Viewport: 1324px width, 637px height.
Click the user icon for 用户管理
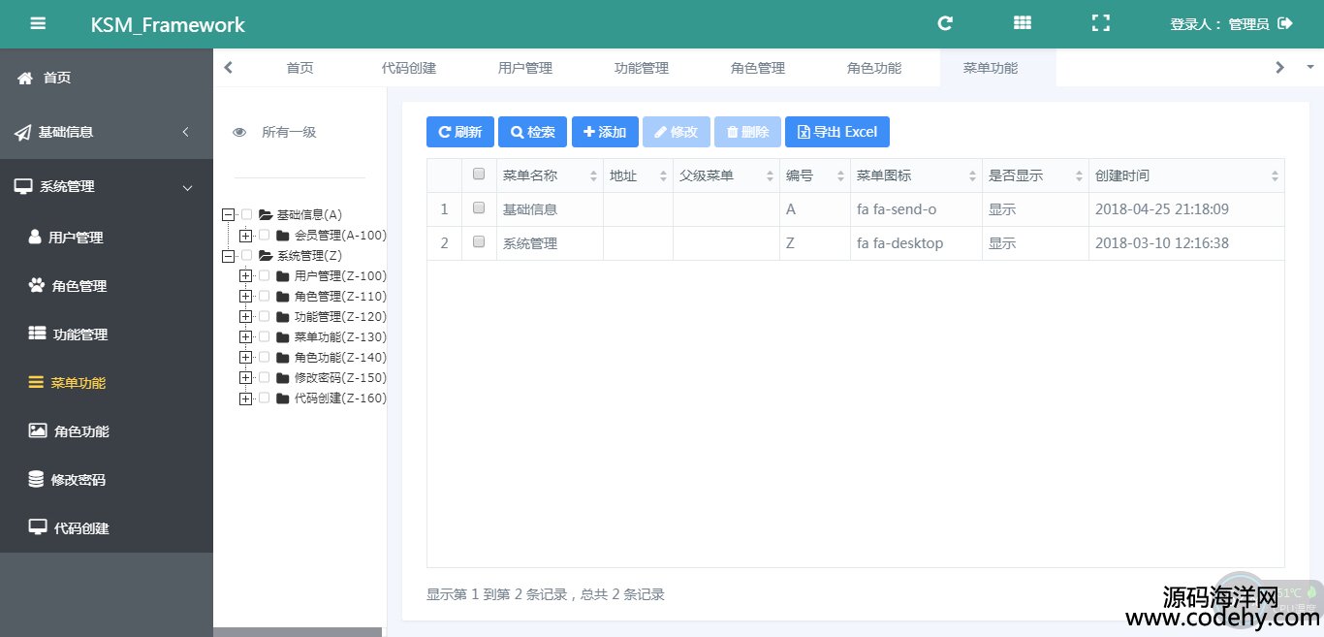tap(35, 237)
